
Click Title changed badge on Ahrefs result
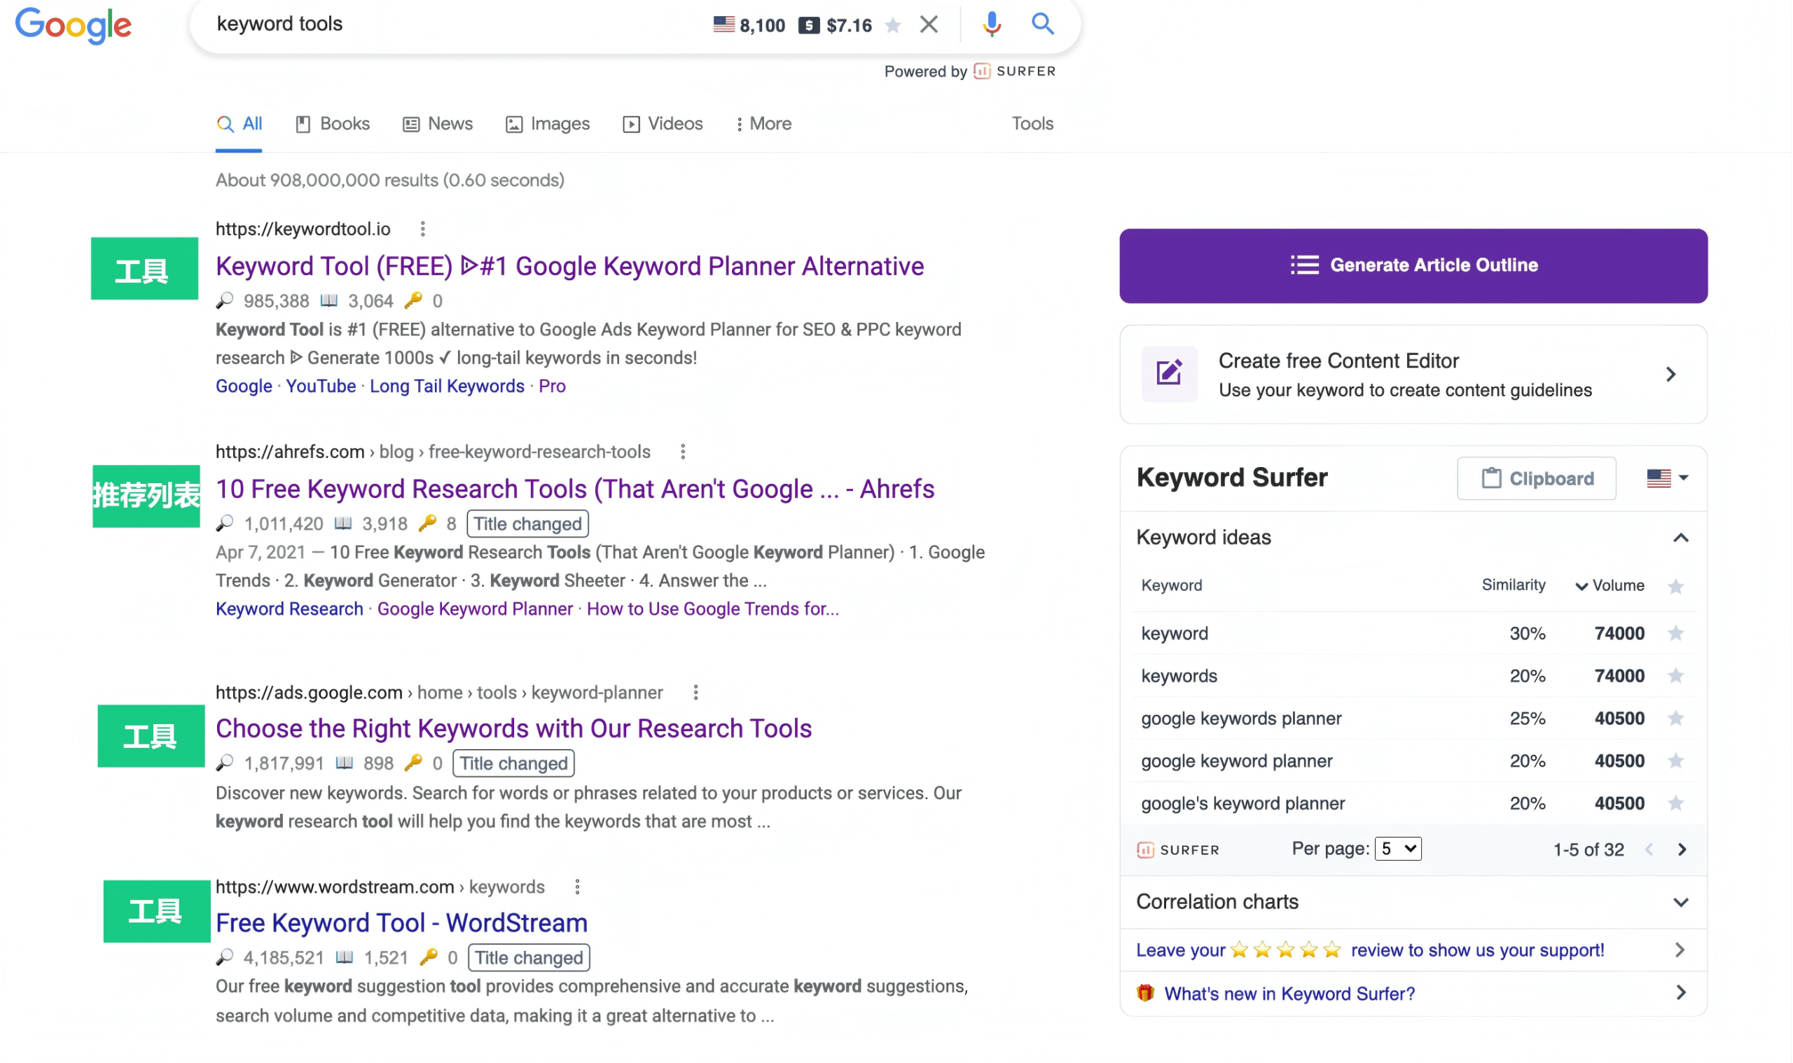[x=527, y=524]
